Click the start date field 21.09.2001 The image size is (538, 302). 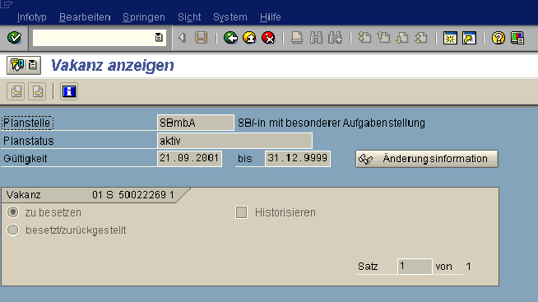pos(189,159)
